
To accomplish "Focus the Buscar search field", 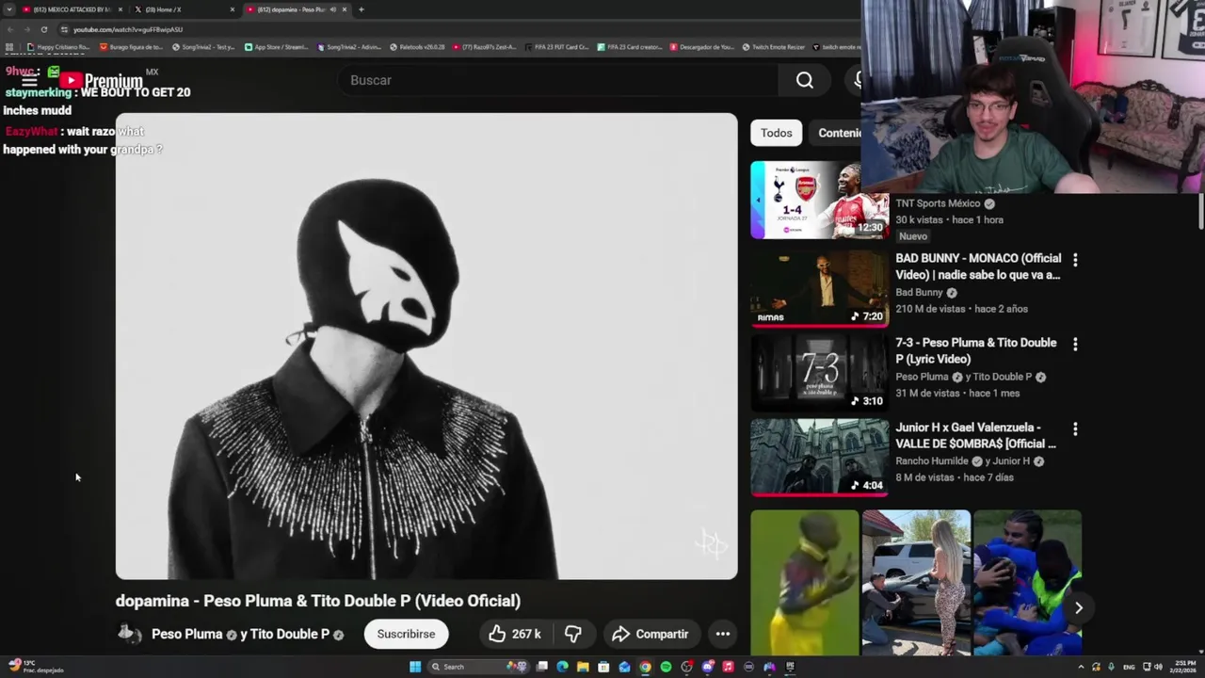I will pos(557,80).
